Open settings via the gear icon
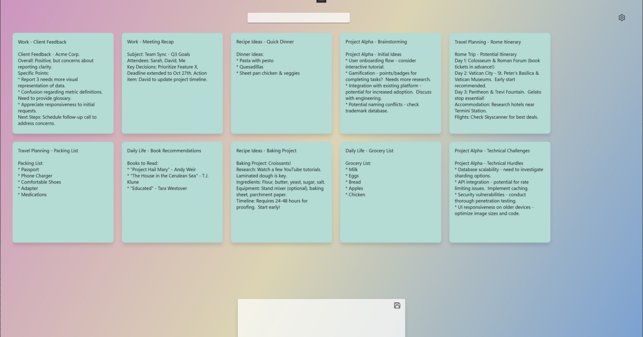Screen dimensions: 643x337 pos(622,18)
